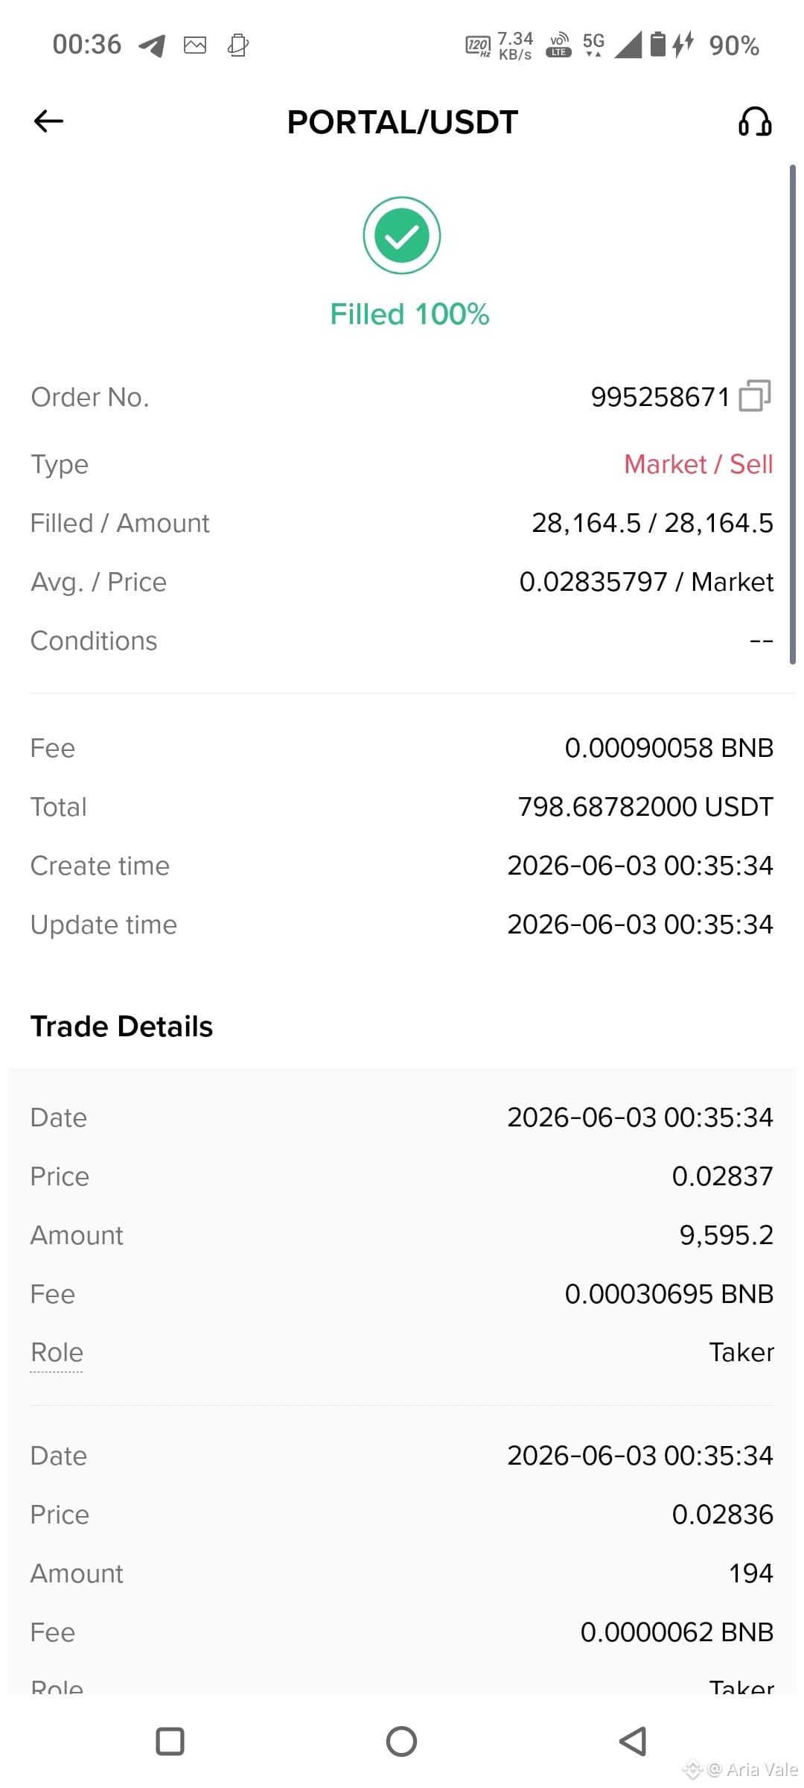This screenshot has width=804, height=1788.
Task: Tap Android back triangle button
Action: (633, 1742)
